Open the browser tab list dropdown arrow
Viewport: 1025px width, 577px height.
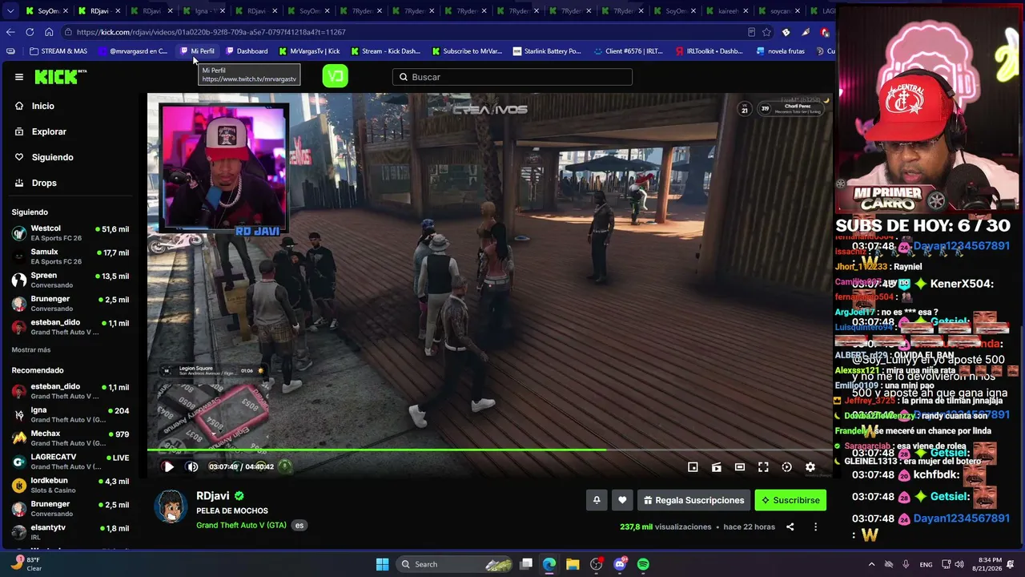(10, 11)
